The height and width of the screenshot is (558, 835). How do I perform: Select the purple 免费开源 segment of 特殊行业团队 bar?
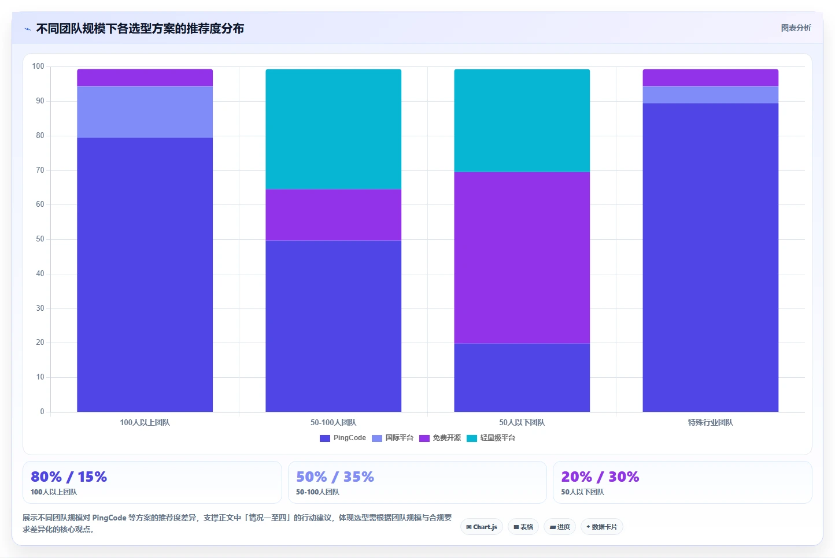coord(710,77)
